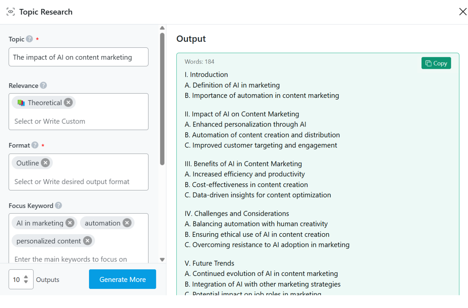Click the Topic text input field

pos(78,57)
